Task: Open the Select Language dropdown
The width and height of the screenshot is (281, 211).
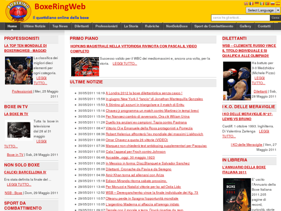Action: coord(263,10)
